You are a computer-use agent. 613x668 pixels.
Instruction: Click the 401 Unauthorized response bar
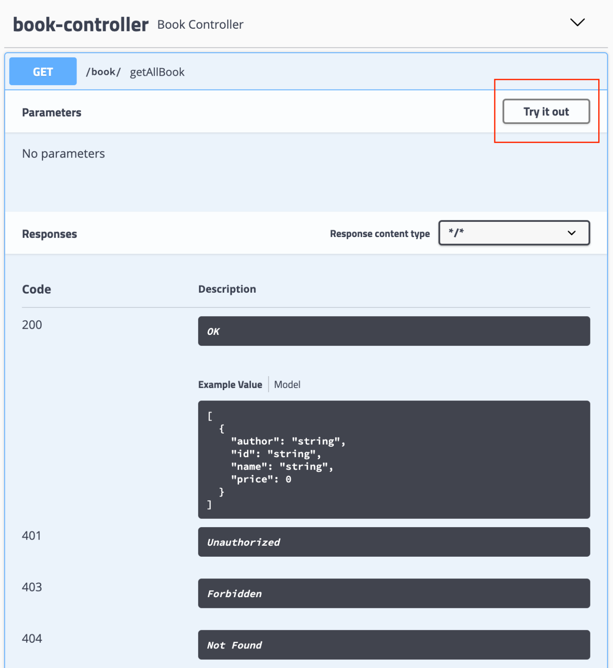(393, 542)
